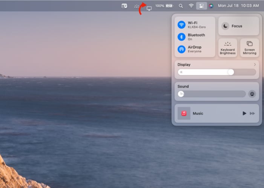Click the Music title text
The width and height of the screenshot is (264, 188).
pyautogui.click(x=198, y=114)
